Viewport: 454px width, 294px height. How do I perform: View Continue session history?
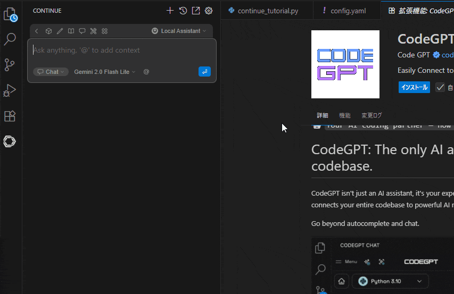[183, 11]
